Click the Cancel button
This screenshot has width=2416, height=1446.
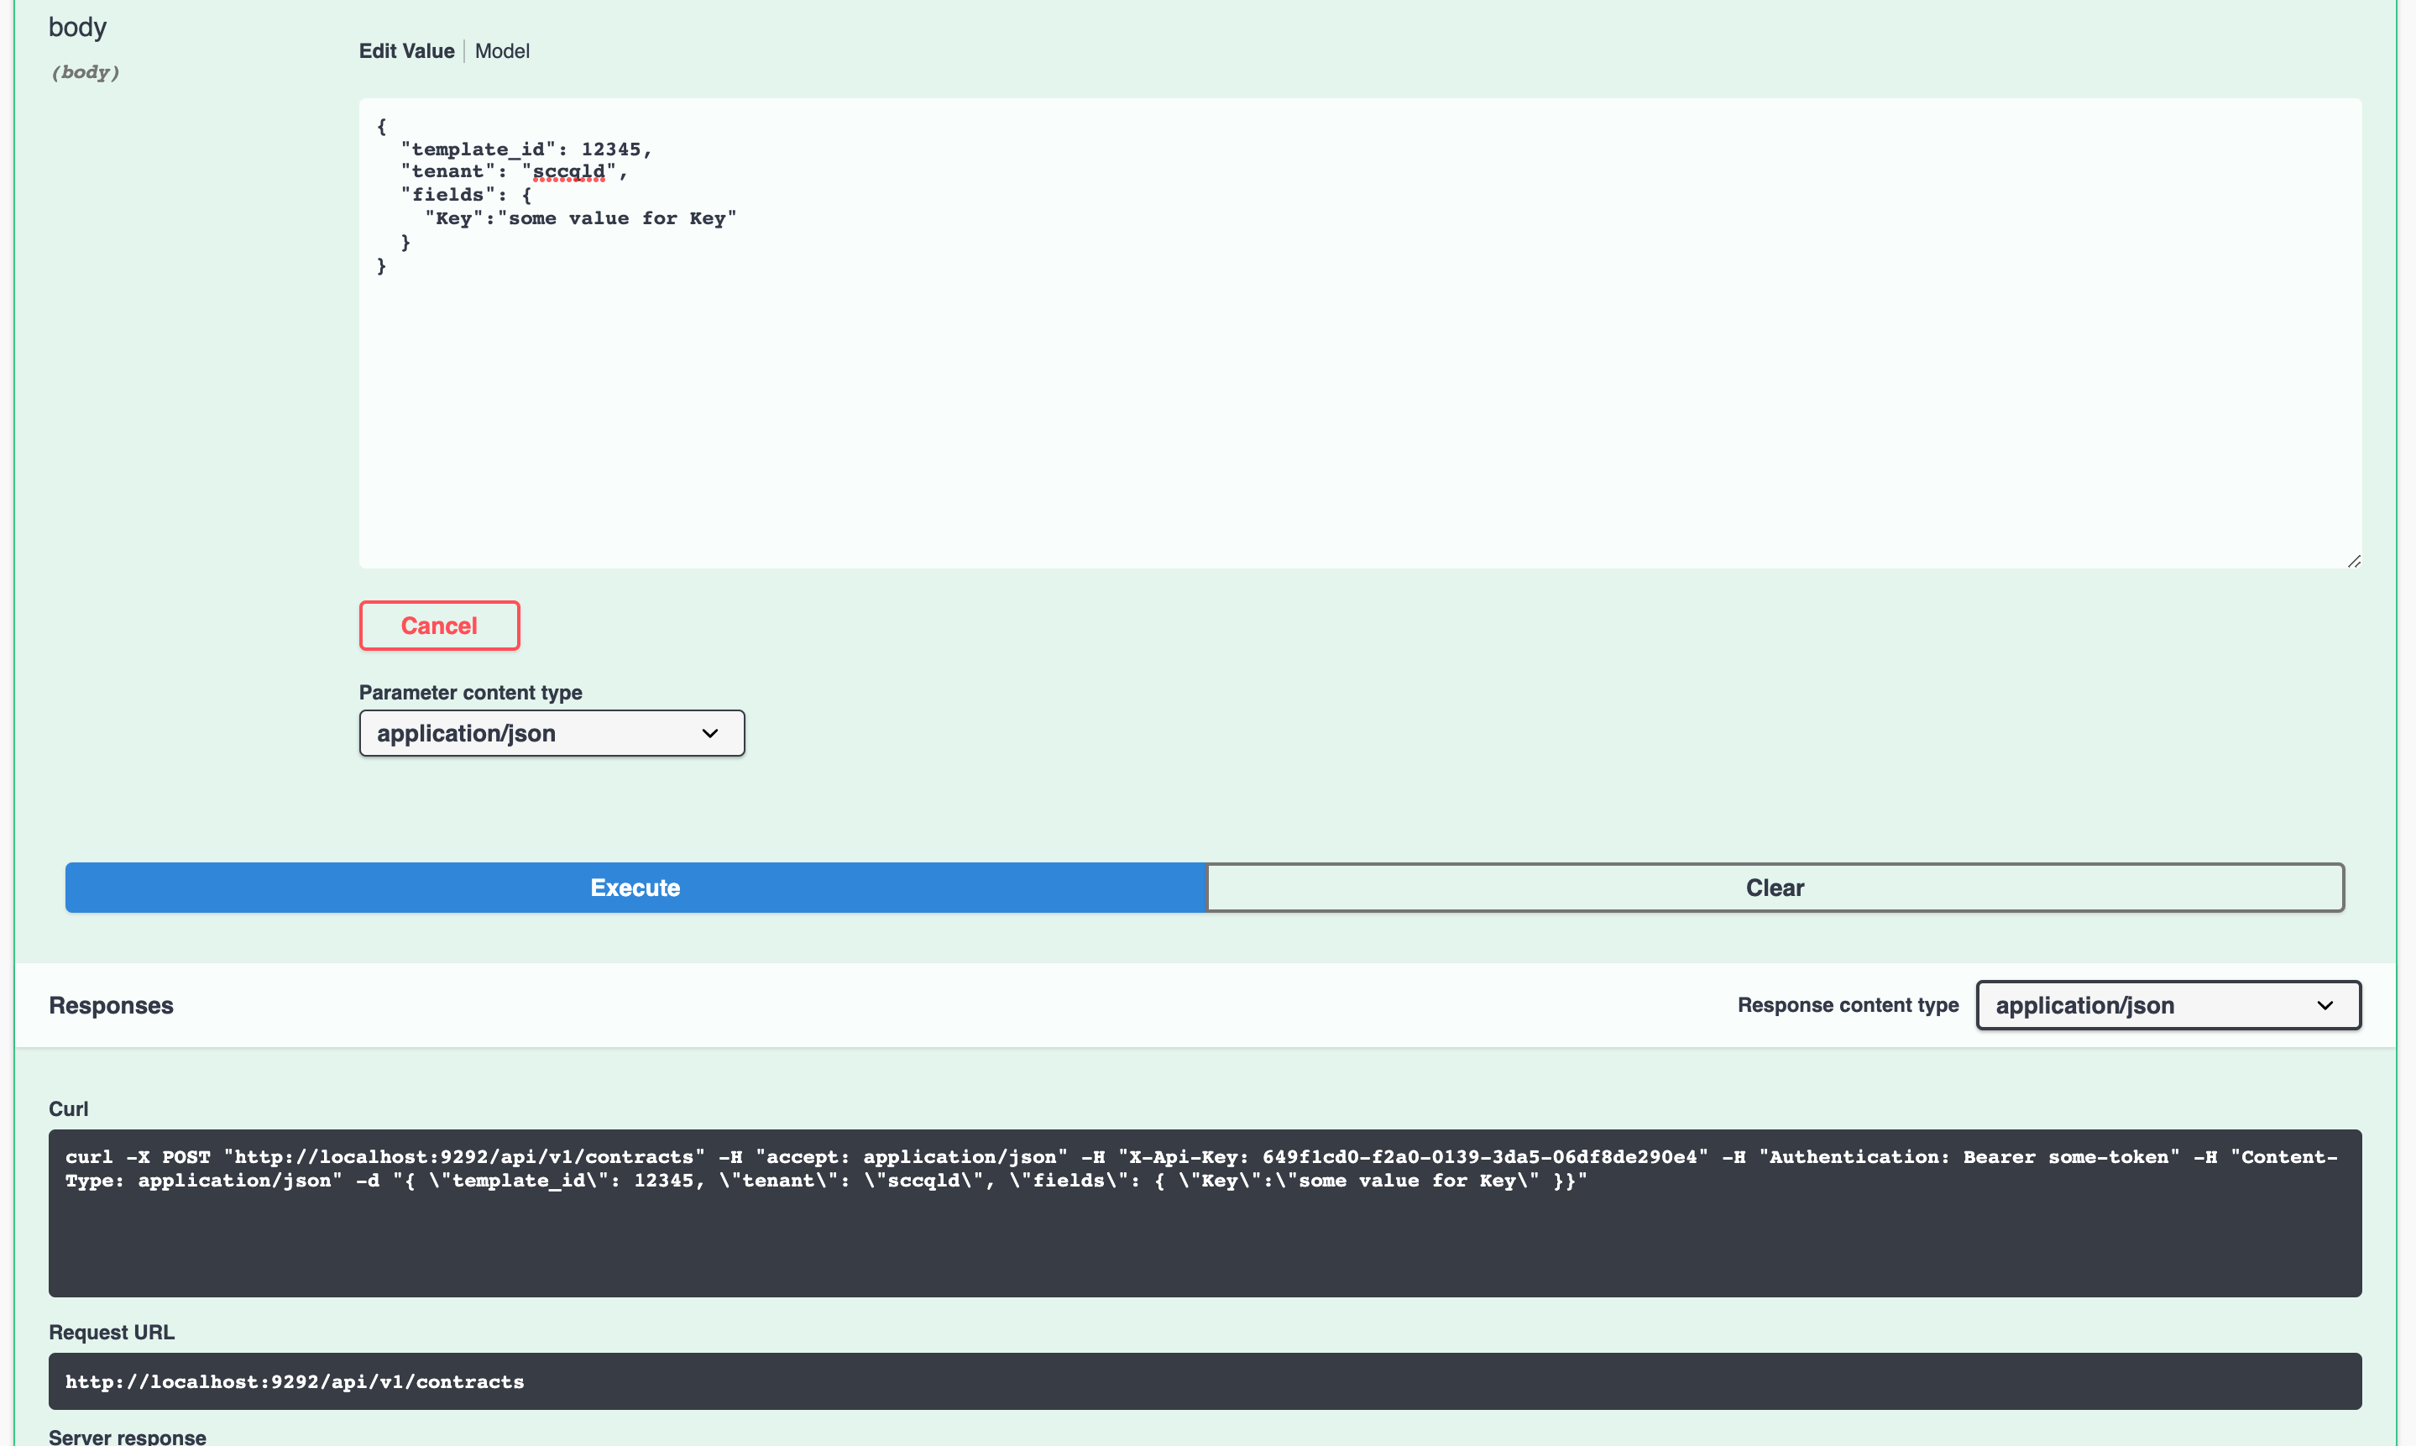(x=439, y=626)
